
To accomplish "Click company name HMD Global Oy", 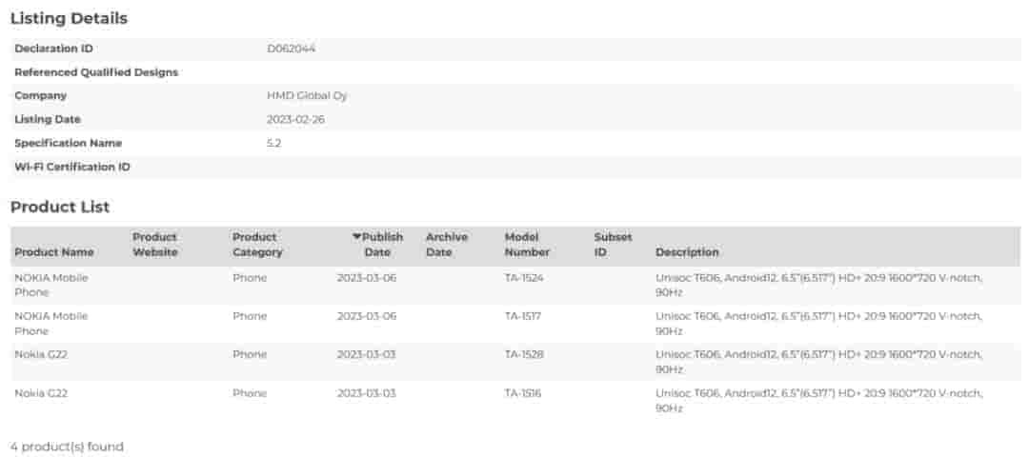I will point(307,96).
